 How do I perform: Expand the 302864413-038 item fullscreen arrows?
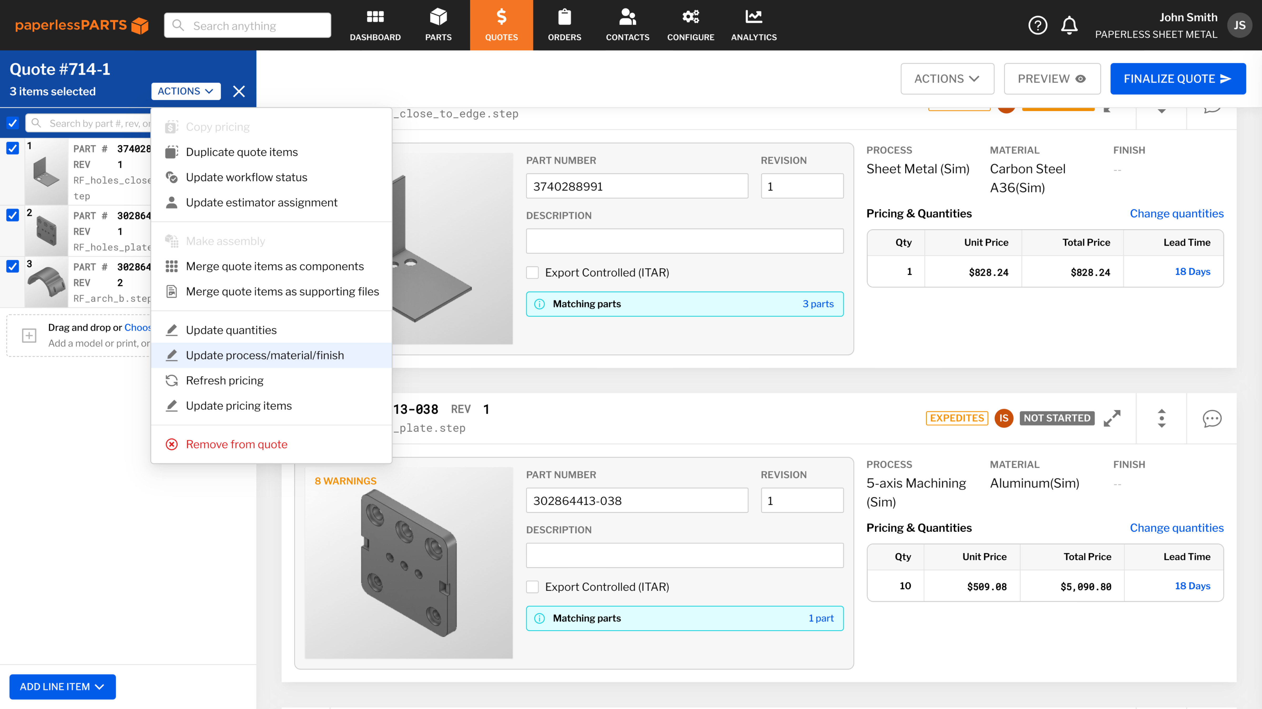[1112, 418]
